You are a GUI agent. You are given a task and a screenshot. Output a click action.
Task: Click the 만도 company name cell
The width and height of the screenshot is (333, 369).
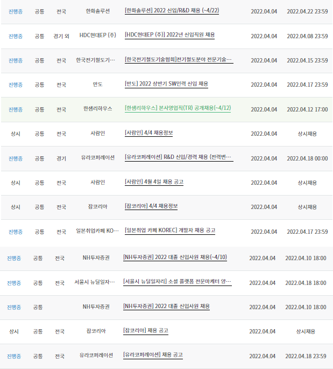(x=97, y=85)
